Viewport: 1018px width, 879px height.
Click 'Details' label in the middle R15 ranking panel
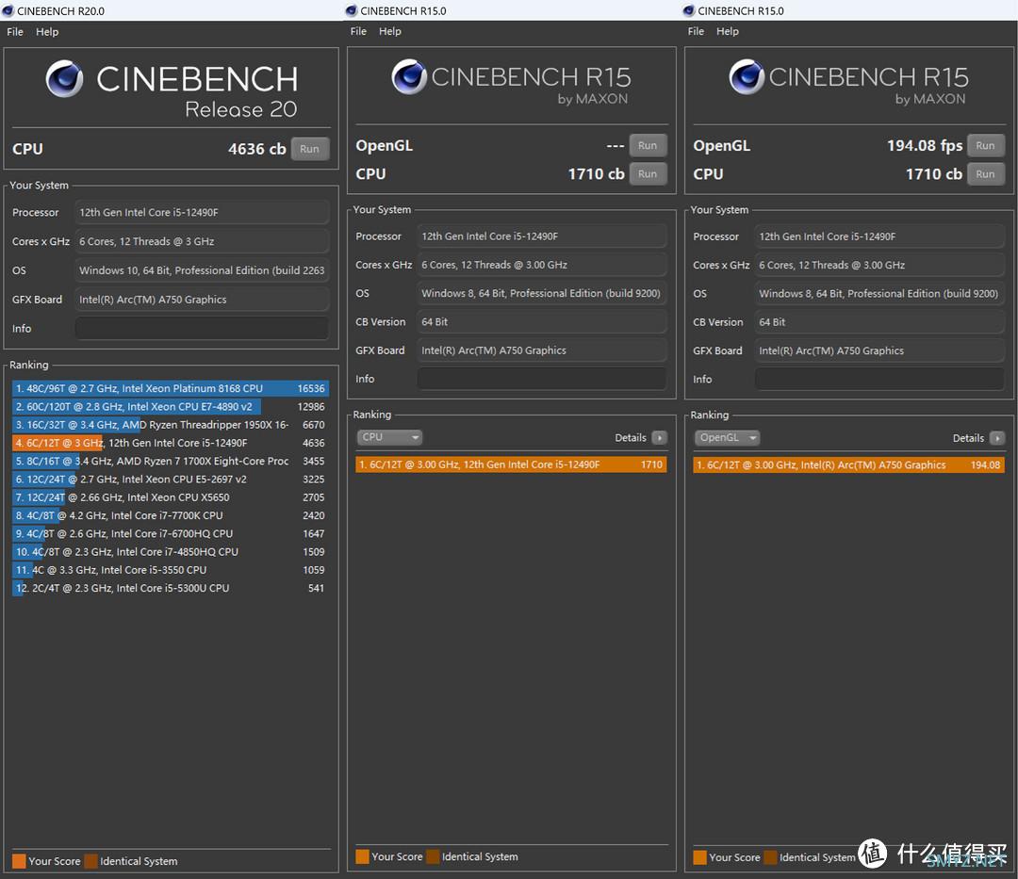pyautogui.click(x=631, y=438)
